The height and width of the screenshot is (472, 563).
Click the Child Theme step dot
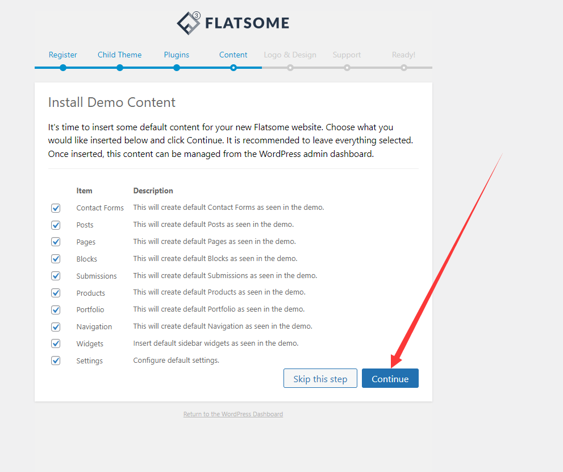120,68
